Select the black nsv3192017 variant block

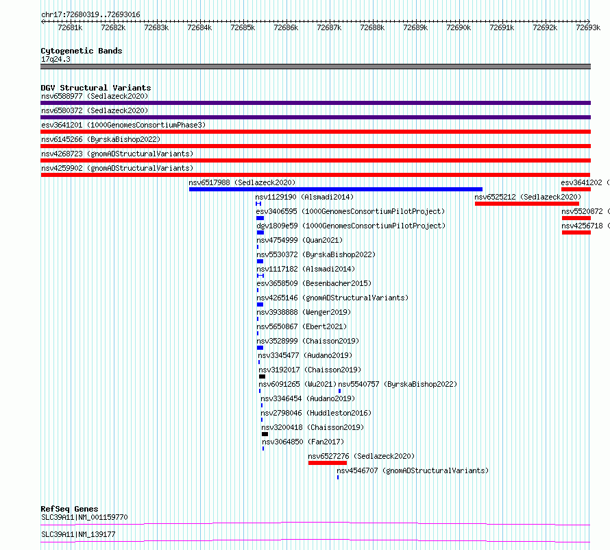(x=263, y=376)
